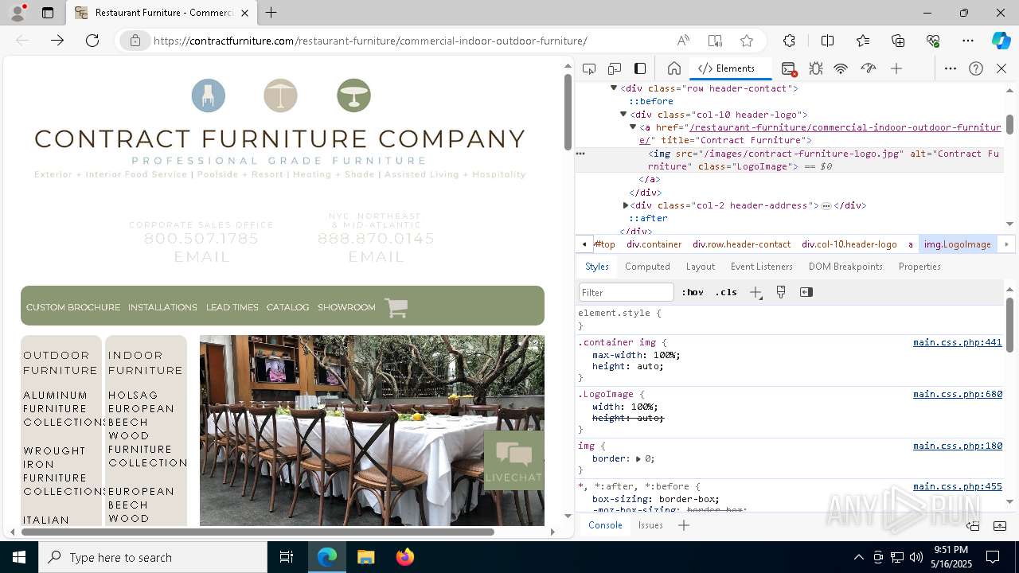This screenshot has height=573, width=1019.
Task: Open the shopping cart icon
Action: click(396, 307)
